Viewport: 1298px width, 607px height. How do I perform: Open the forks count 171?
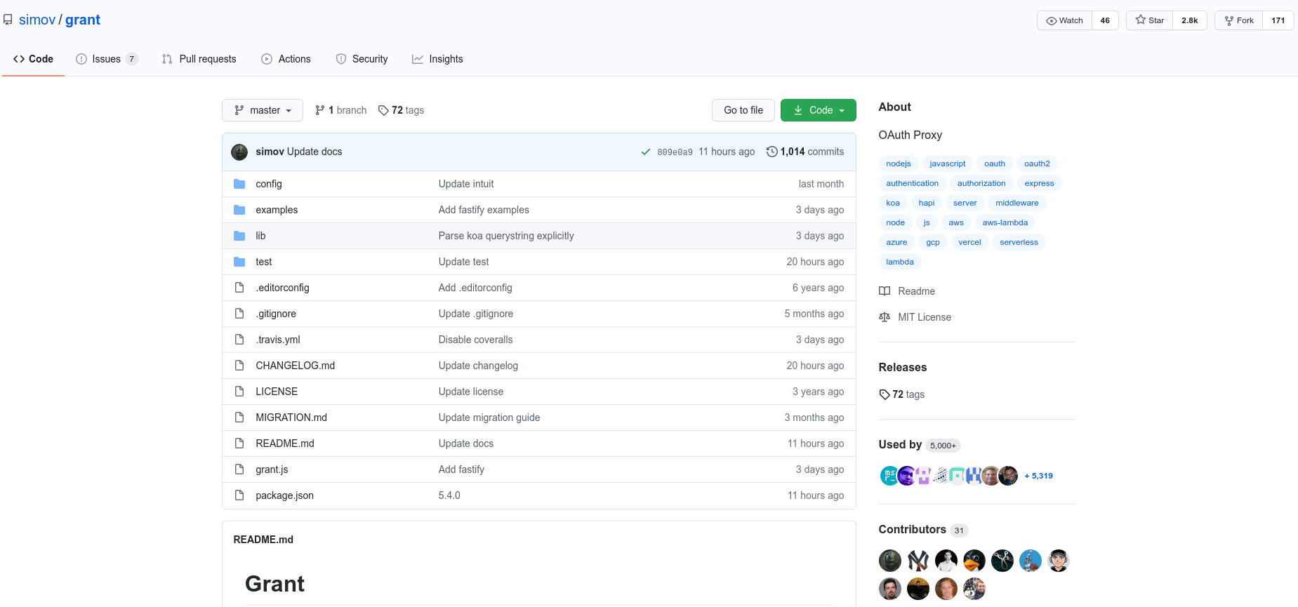[x=1278, y=20]
